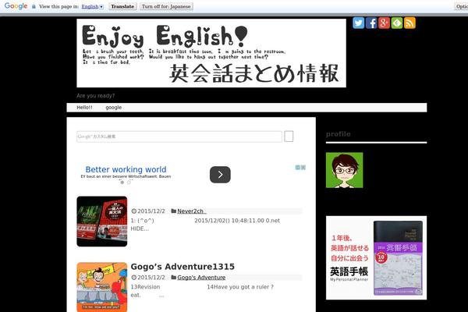Open Gogo's Adventure1315 post title
Screen dimensions: 468x312
[x=183, y=267]
